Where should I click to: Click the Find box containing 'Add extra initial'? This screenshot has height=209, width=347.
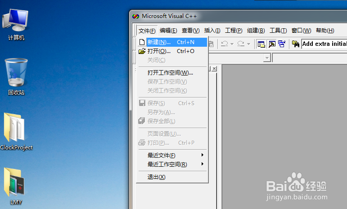click(324, 44)
